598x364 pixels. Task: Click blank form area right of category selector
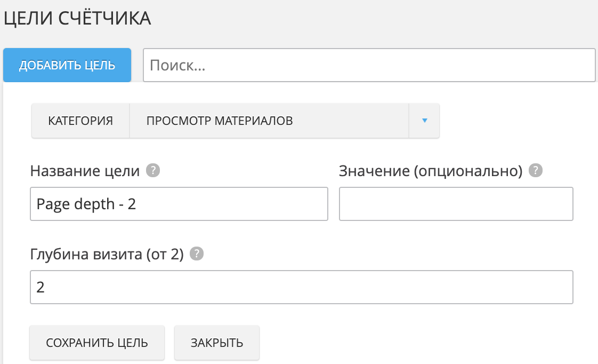click(512, 121)
